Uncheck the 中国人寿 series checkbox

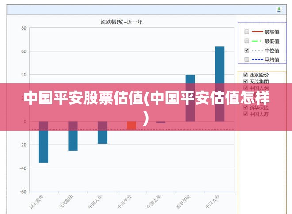pyautogui.click(x=246, y=114)
